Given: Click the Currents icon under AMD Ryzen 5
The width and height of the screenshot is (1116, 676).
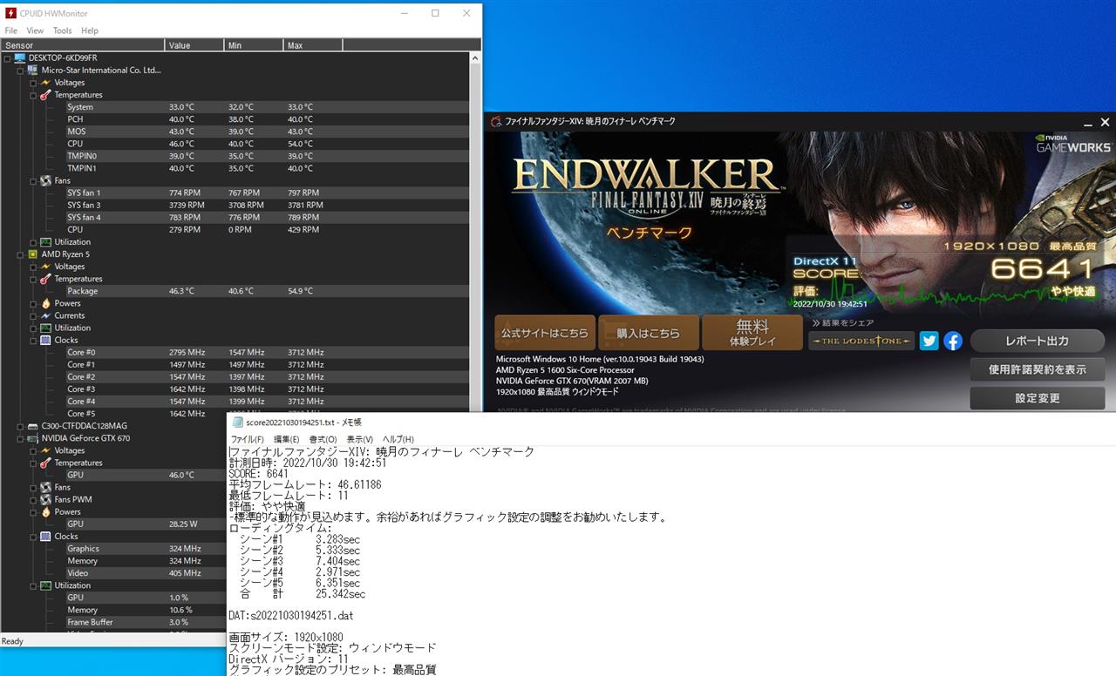Looking at the screenshot, I should (x=46, y=315).
